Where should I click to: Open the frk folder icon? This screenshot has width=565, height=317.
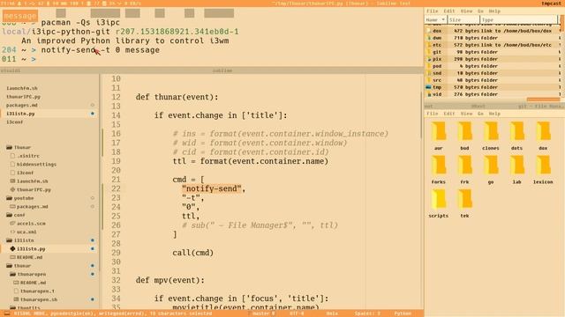(465, 165)
